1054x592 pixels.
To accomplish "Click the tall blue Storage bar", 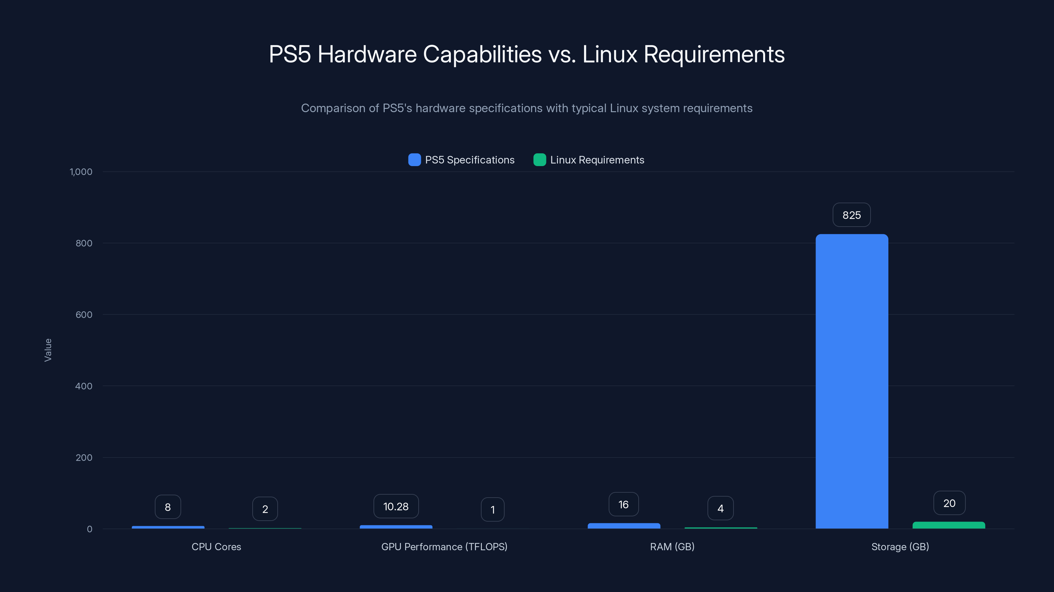I will 852,381.
